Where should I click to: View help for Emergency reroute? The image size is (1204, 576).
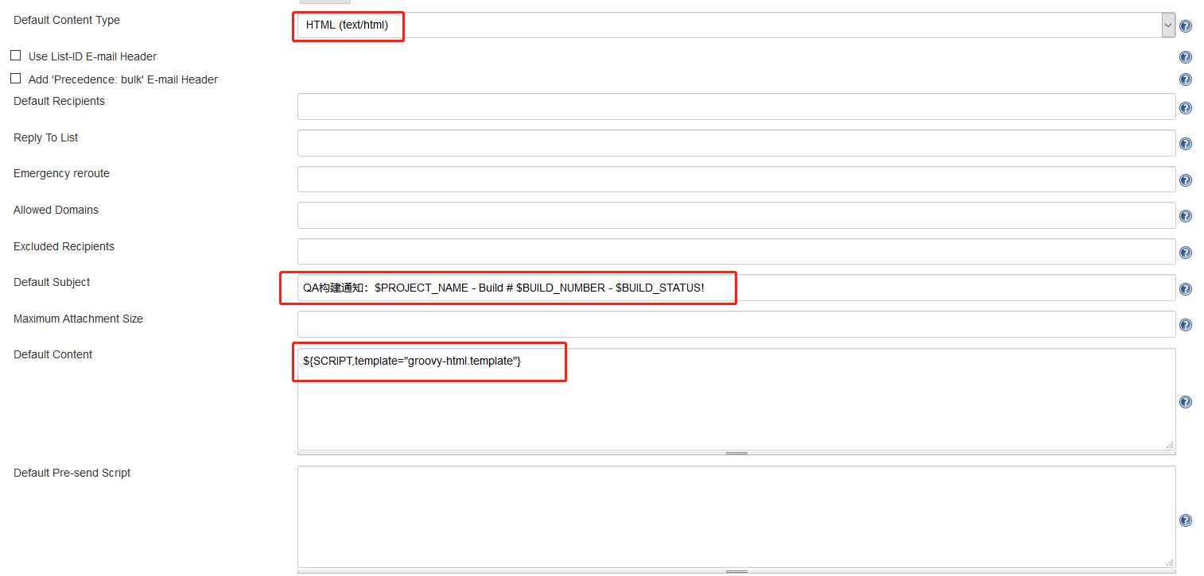(x=1185, y=180)
